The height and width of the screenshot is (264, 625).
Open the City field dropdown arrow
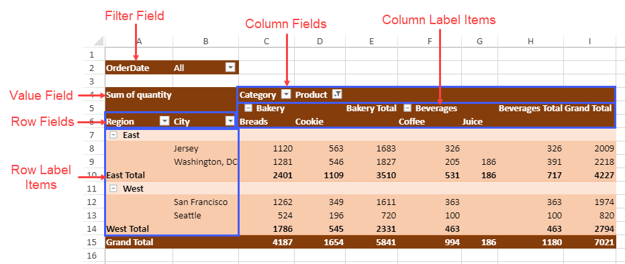[230, 121]
